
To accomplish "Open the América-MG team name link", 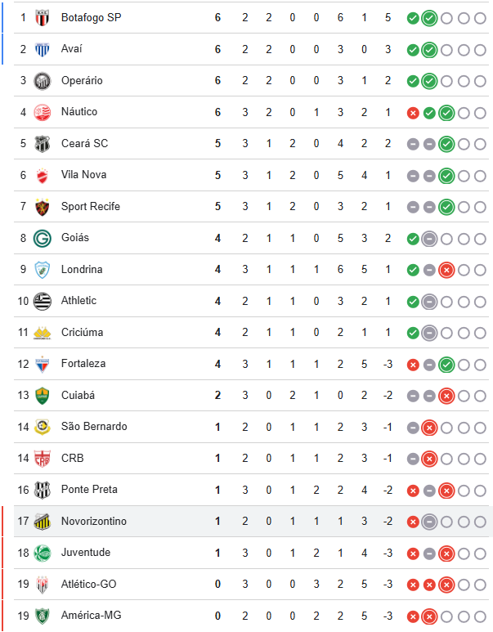I will click(x=91, y=615).
